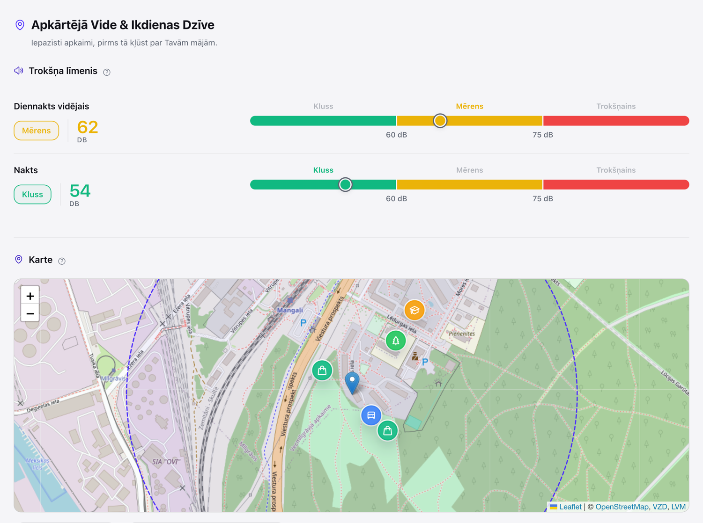The image size is (703, 523).
Task: Click the Tvaika iela street label
Action: (95, 366)
